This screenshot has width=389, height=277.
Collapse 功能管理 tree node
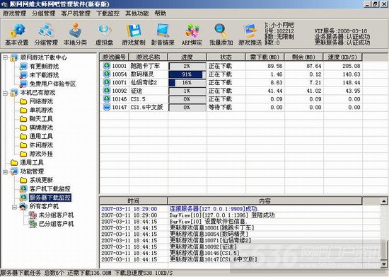click(x=5, y=171)
